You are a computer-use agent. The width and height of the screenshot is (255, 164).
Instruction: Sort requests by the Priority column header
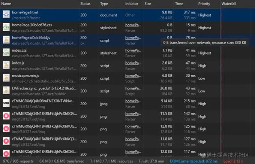click(204, 4)
